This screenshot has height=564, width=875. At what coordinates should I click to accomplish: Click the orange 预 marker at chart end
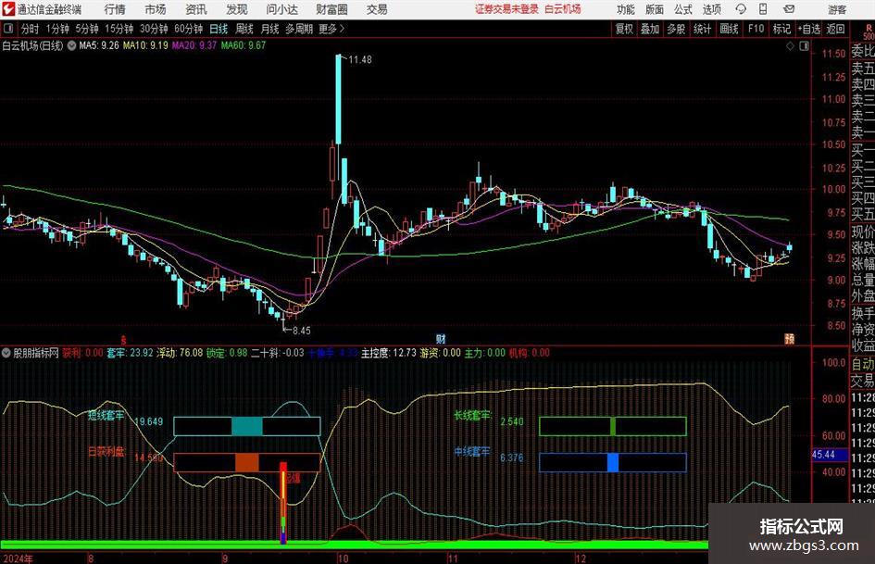(789, 339)
